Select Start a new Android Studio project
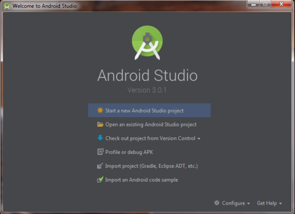 144,111
